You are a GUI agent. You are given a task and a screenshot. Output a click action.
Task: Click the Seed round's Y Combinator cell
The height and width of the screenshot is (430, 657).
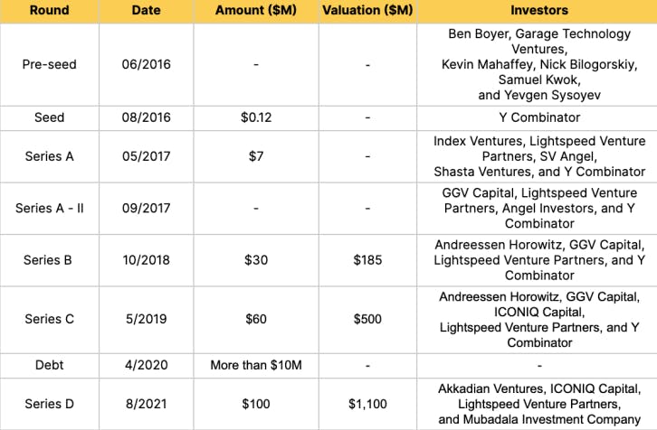pyautogui.click(x=539, y=117)
